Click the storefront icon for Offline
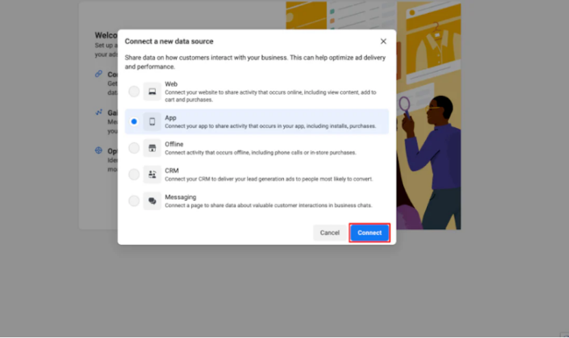 click(152, 148)
